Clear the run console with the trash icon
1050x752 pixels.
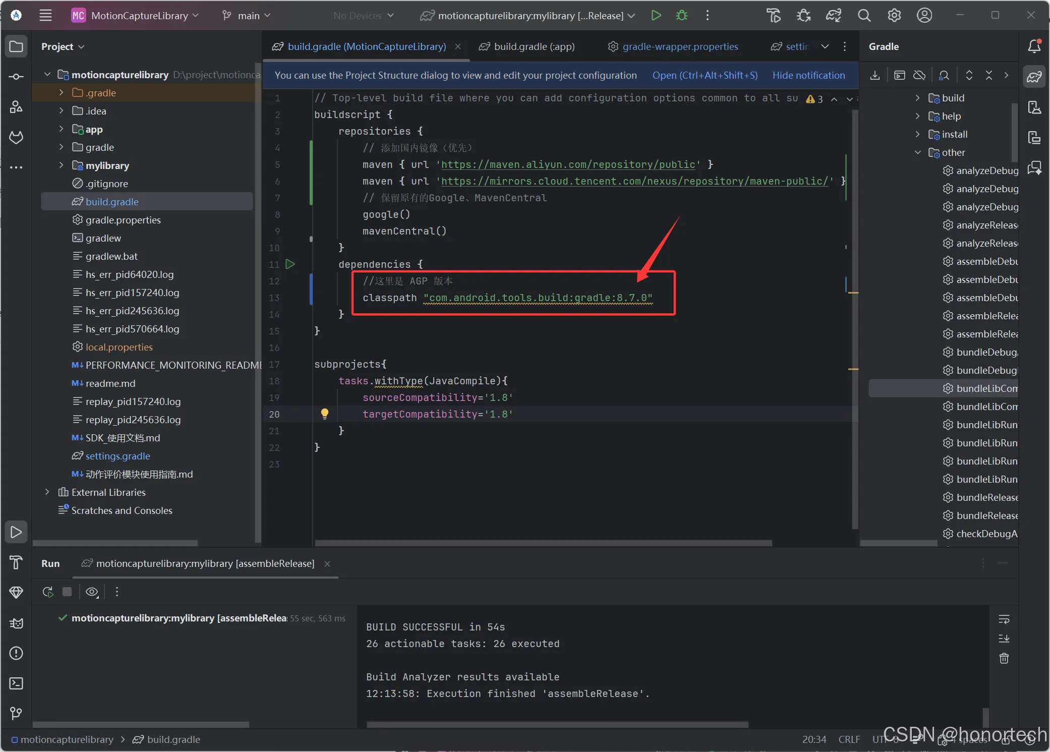[x=1004, y=658]
